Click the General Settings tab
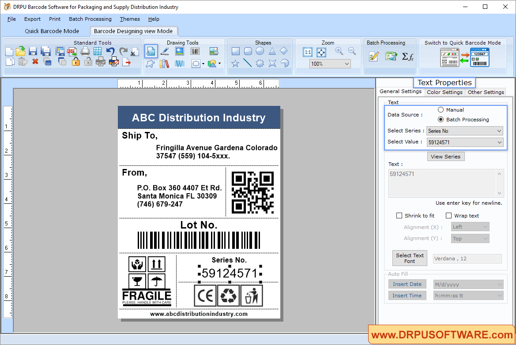516x345 pixels. coord(400,91)
